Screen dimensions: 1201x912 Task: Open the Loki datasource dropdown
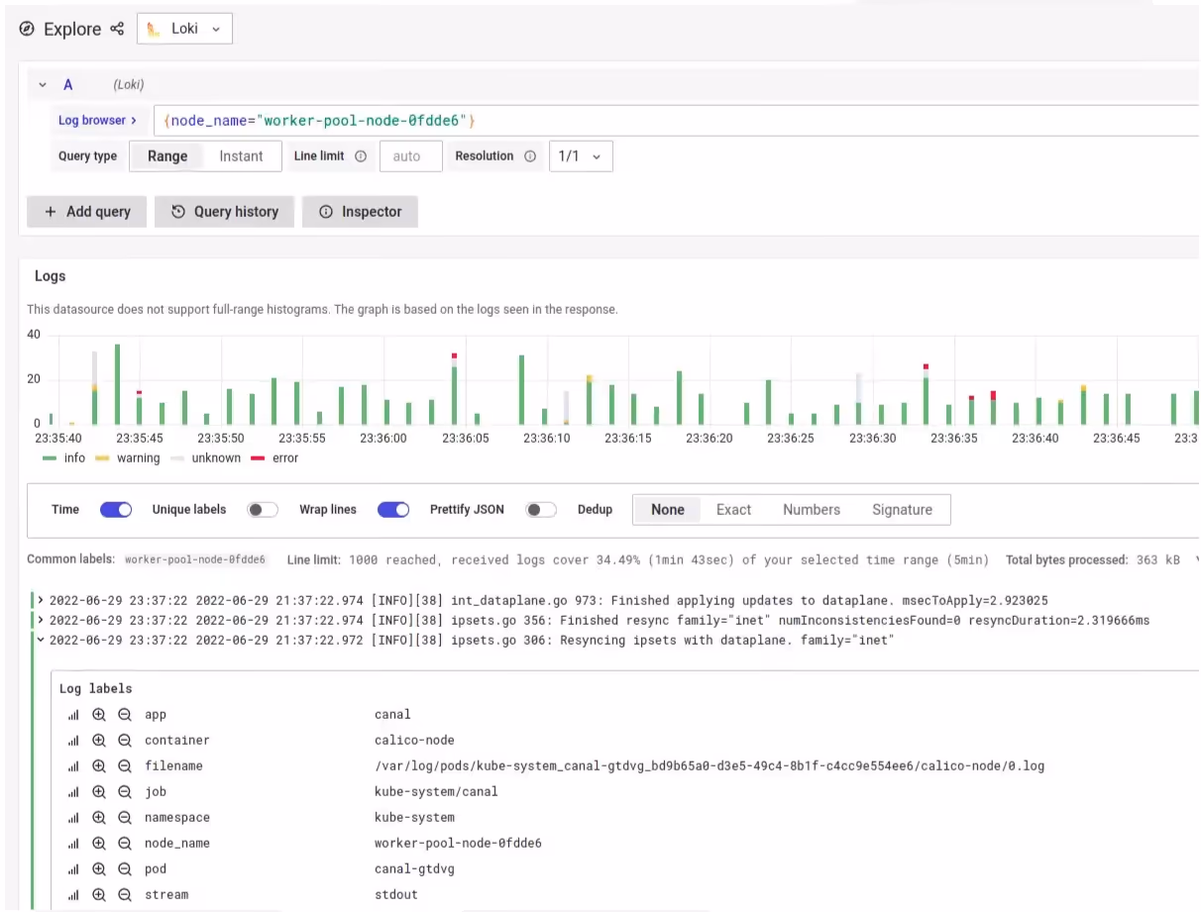click(x=183, y=29)
